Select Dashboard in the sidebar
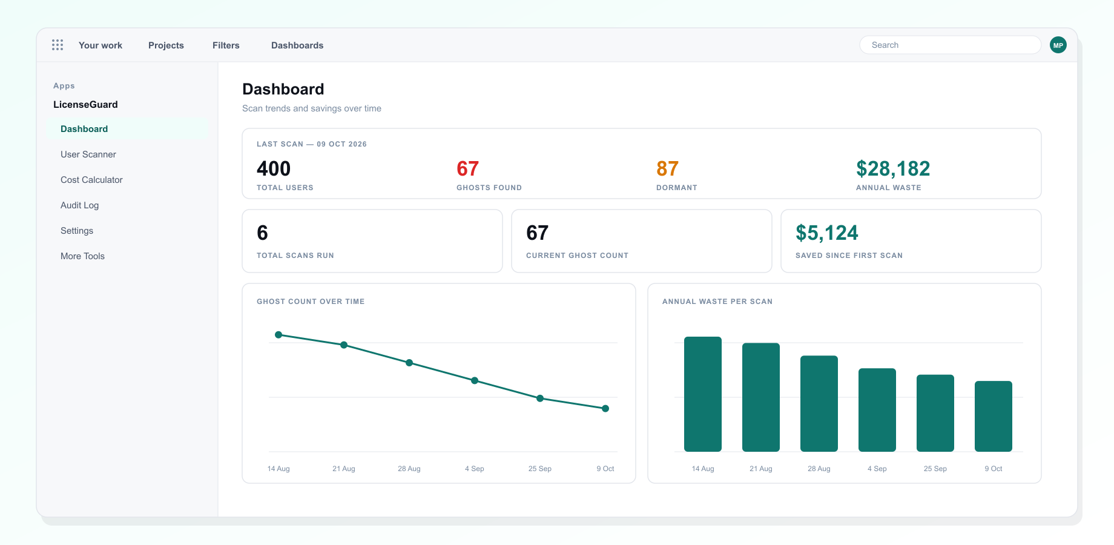 pyautogui.click(x=127, y=129)
